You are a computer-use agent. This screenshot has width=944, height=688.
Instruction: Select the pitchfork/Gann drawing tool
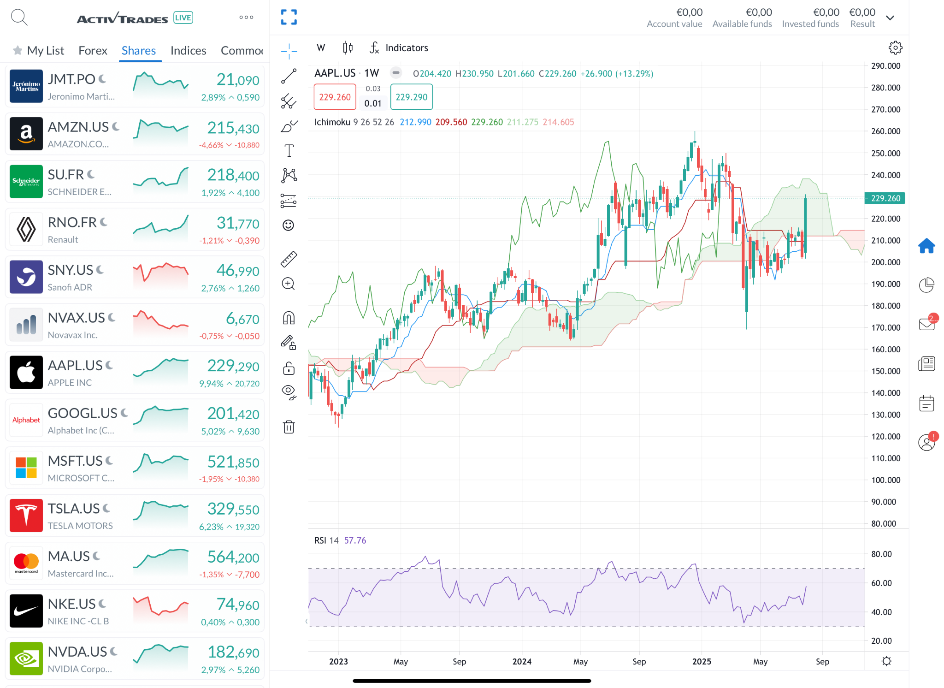[289, 101]
